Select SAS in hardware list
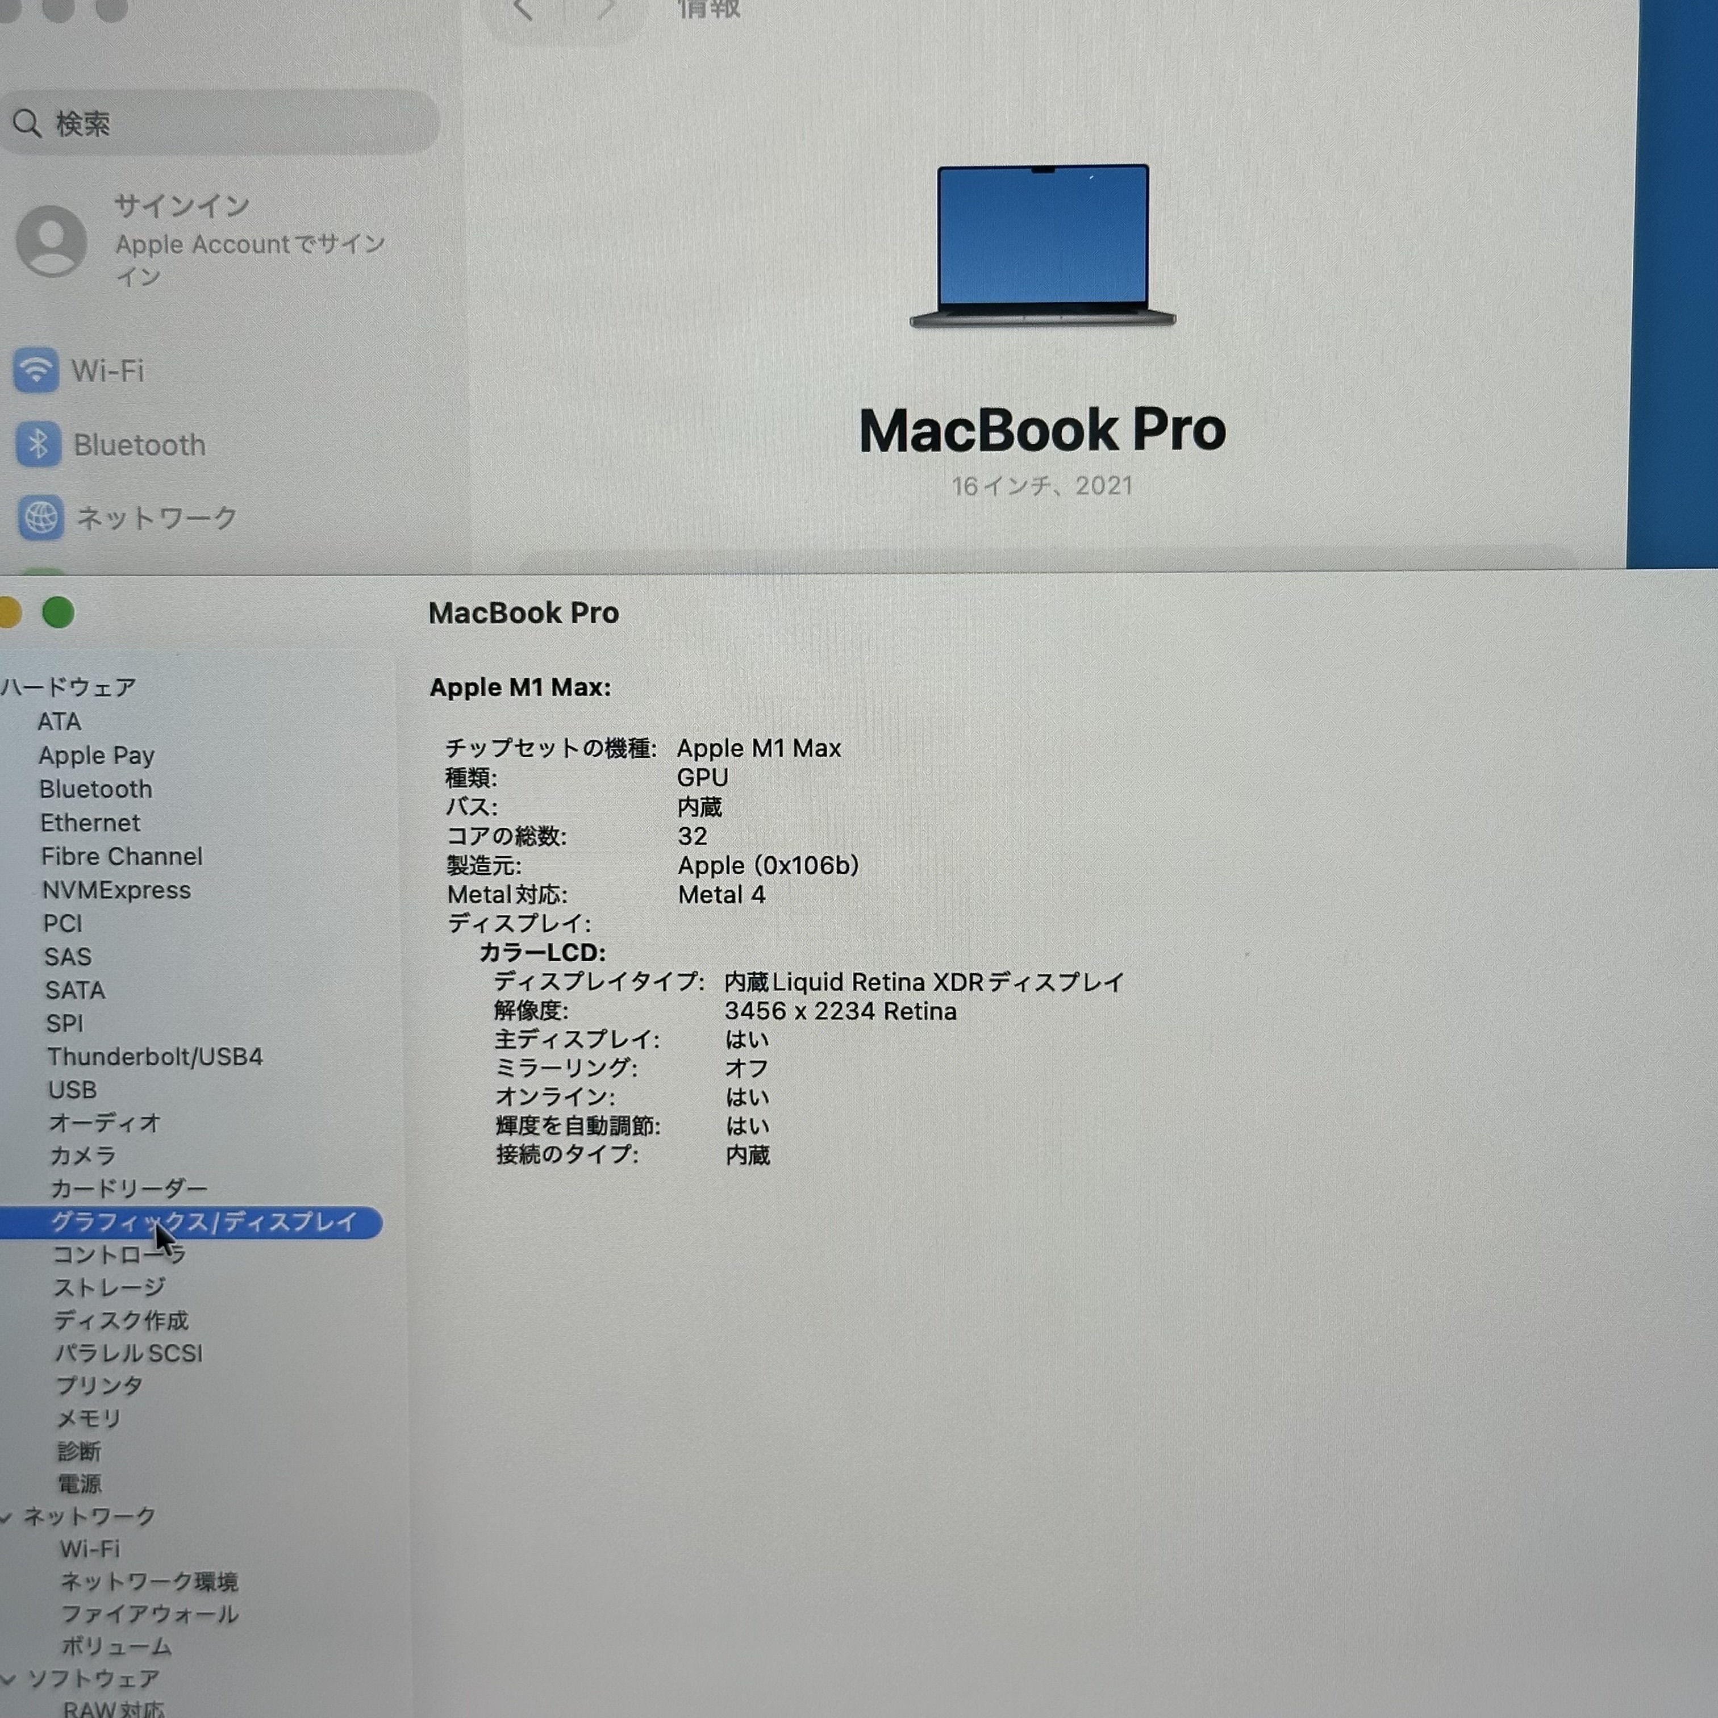This screenshot has width=1718, height=1718. tap(68, 957)
